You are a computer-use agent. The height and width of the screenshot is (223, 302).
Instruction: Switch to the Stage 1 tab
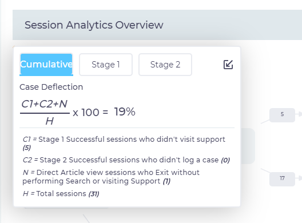coord(106,65)
